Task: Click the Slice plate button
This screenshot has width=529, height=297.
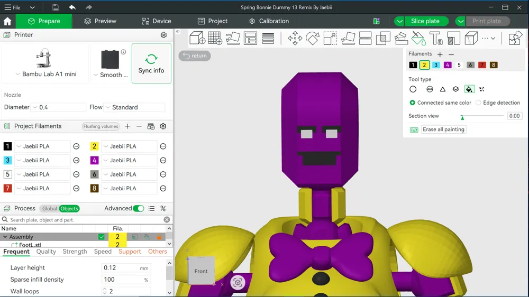Action: [x=425, y=21]
